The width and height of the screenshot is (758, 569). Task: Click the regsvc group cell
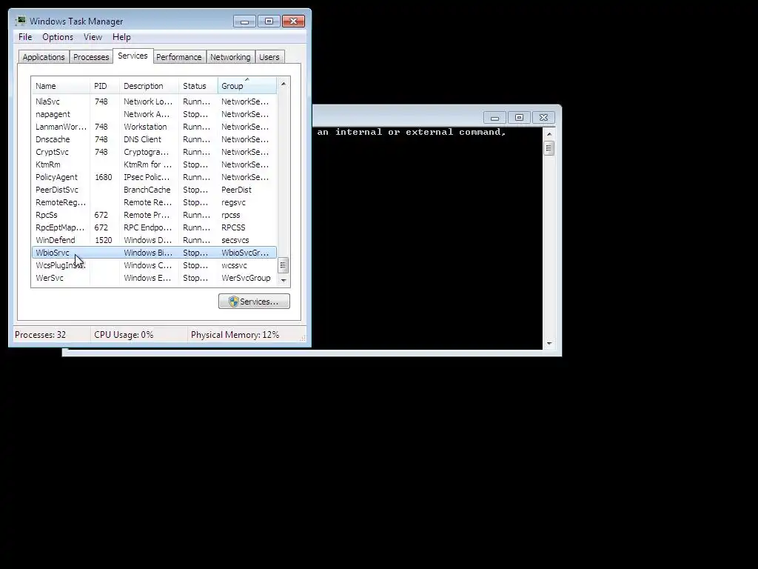(x=233, y=202)
